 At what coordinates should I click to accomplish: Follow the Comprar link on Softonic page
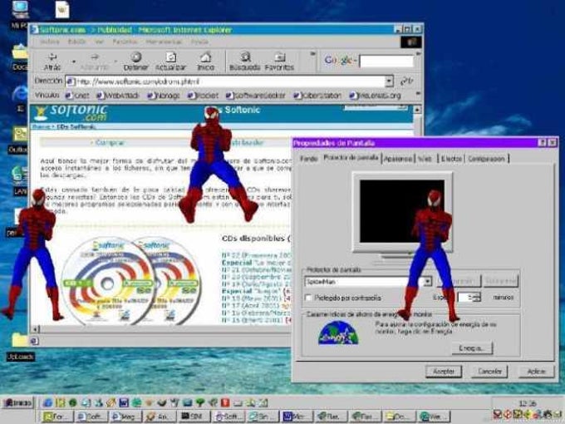[111, 143]
